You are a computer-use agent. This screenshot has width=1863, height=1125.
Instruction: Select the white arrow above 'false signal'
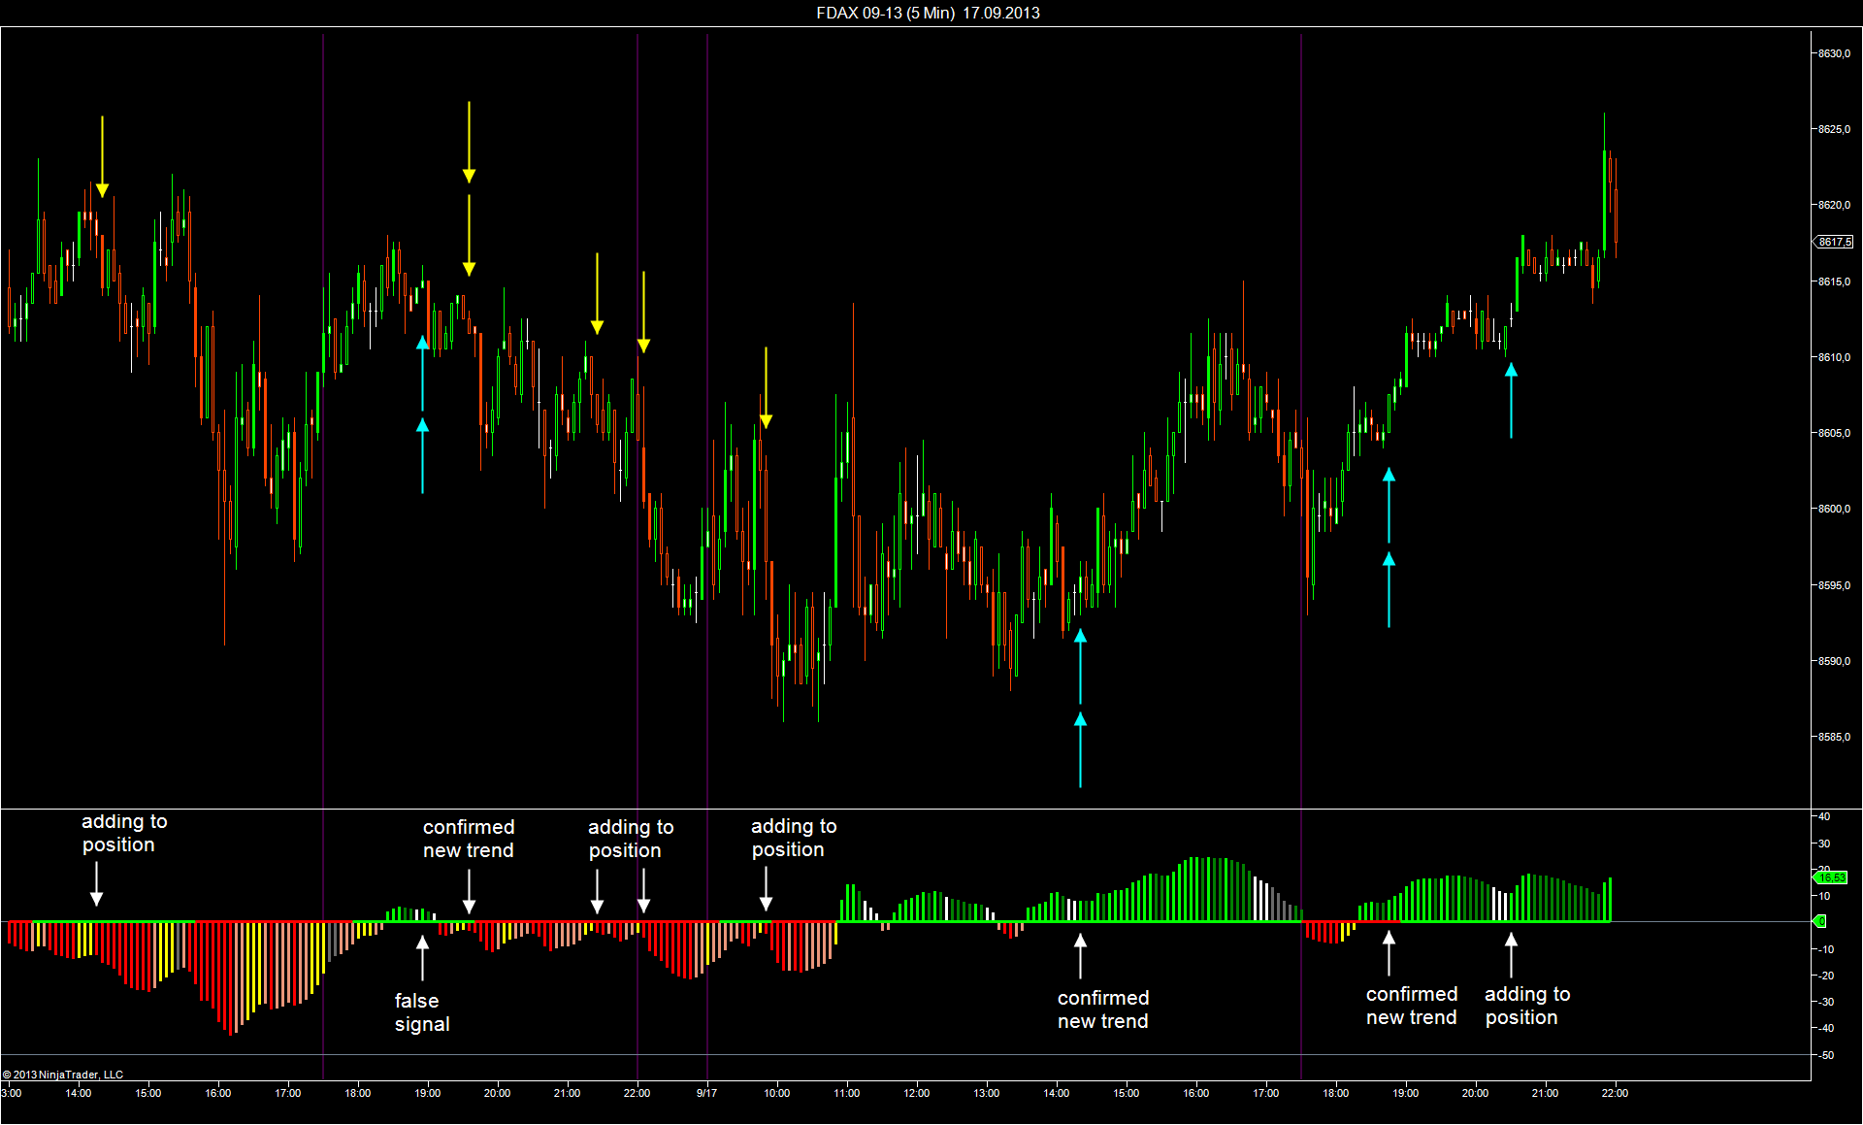click(x=422, y=957)
